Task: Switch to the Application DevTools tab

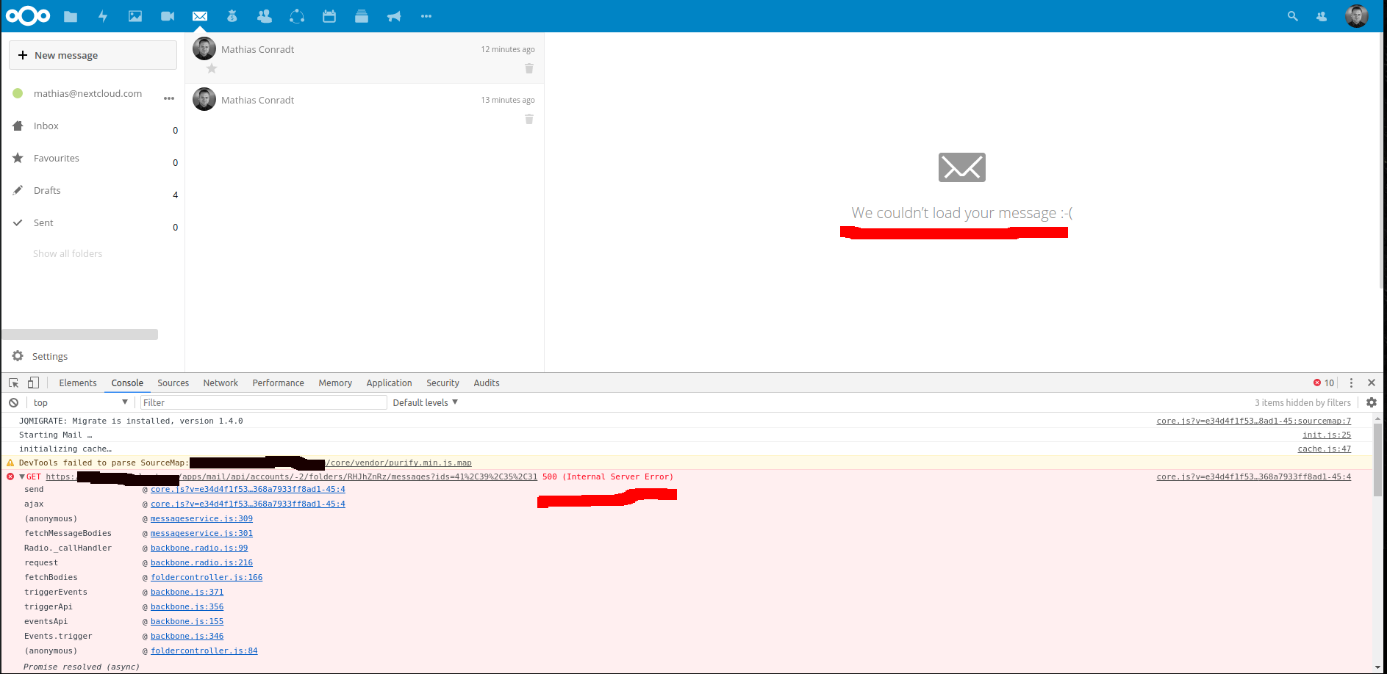Action: point(389,383)
